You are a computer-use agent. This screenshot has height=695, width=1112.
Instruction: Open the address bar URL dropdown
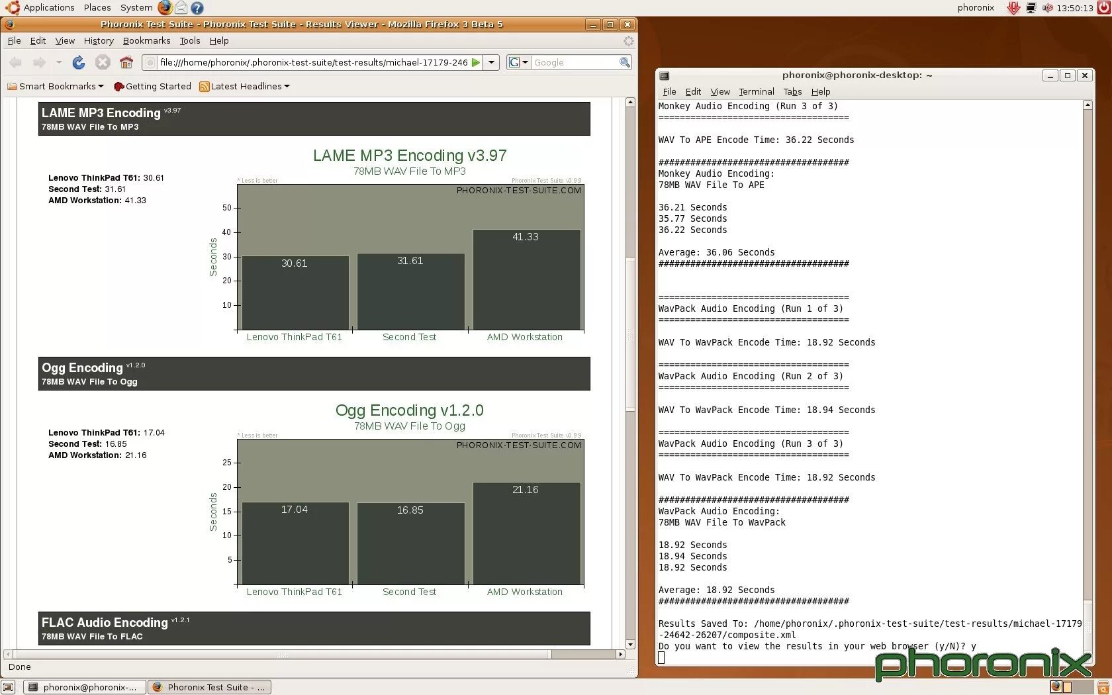491,62
